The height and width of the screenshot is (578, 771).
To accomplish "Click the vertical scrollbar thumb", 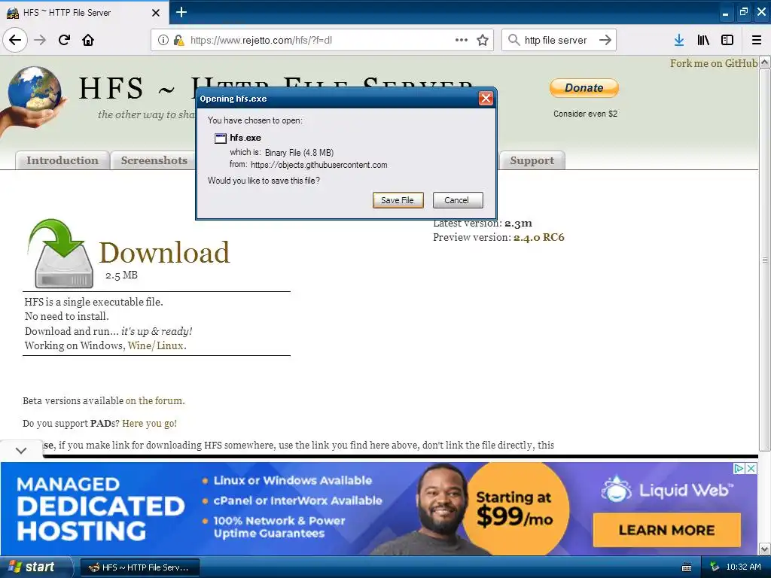I will (x=764, y=260).
